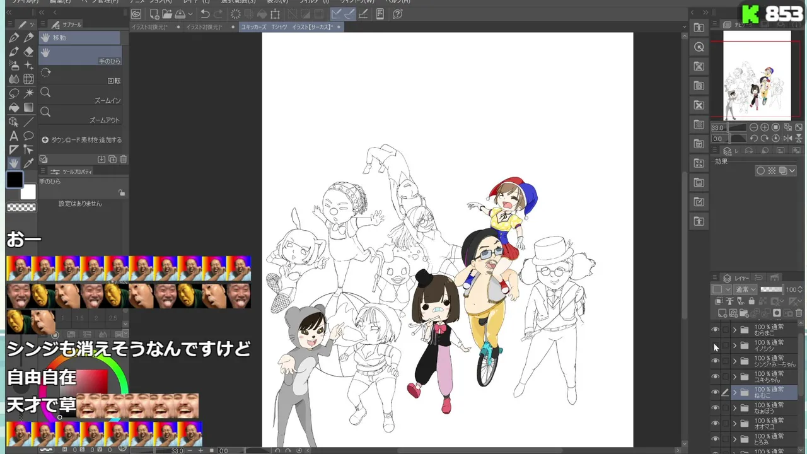
Task: Hide the むらまこ layer folder
Action: (x=715, y=330)
